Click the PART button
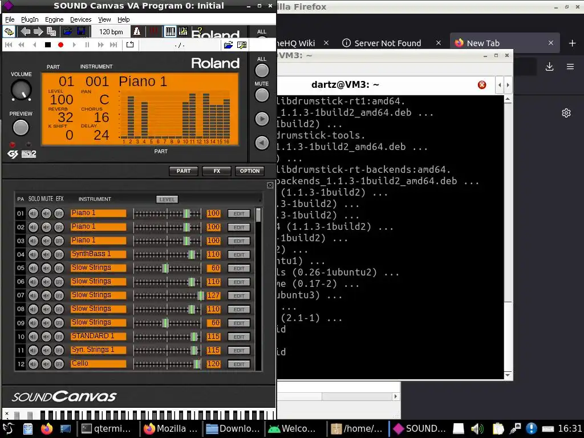The width and height of the screenshot is (584, 438). (184, 171)
